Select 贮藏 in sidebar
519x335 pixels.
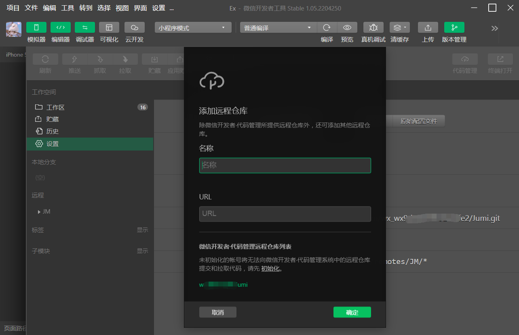(x=90, y=119)
